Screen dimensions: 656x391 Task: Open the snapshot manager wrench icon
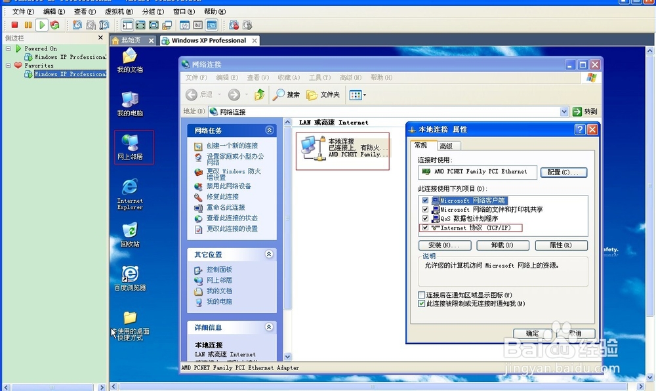coord(104,25)
